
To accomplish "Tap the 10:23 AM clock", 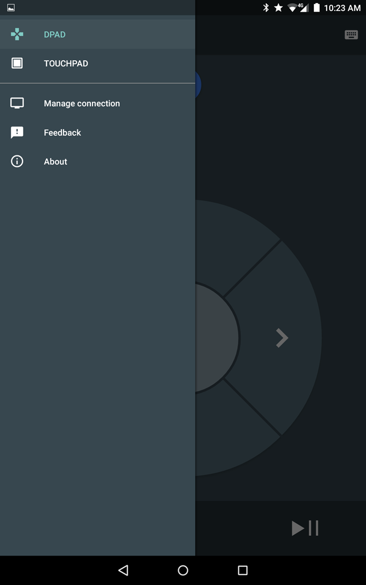I will click(342, 8).
